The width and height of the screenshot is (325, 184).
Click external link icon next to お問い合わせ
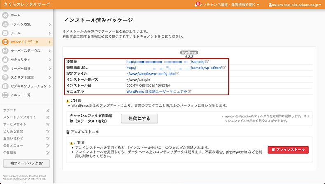point(48,139)
